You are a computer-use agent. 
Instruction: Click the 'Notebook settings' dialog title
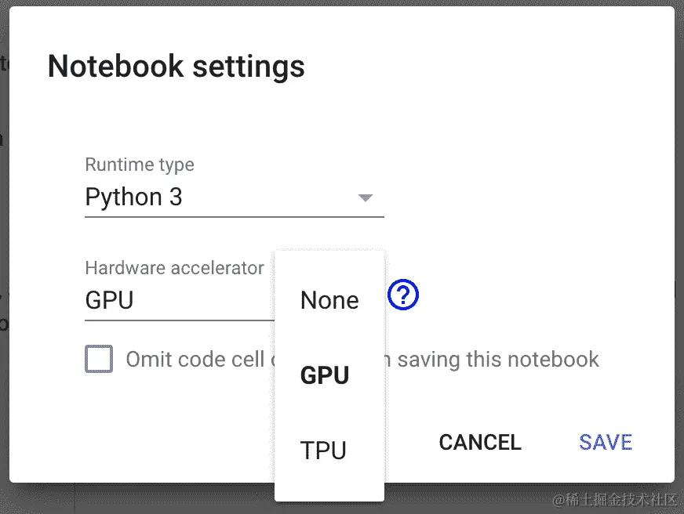click(176, 66)
